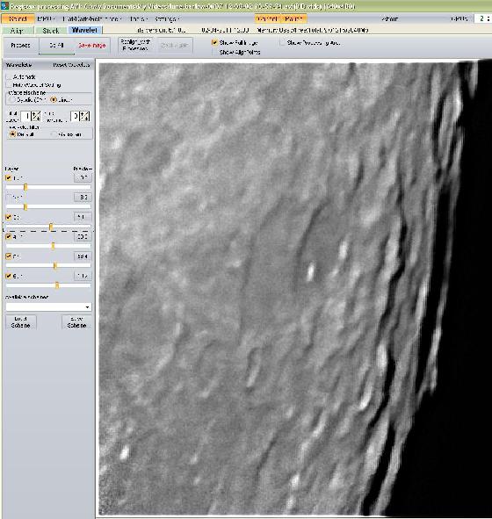Click the Initial Layer stepper arrows
The image size is (492, 519).
coord(36,116)
